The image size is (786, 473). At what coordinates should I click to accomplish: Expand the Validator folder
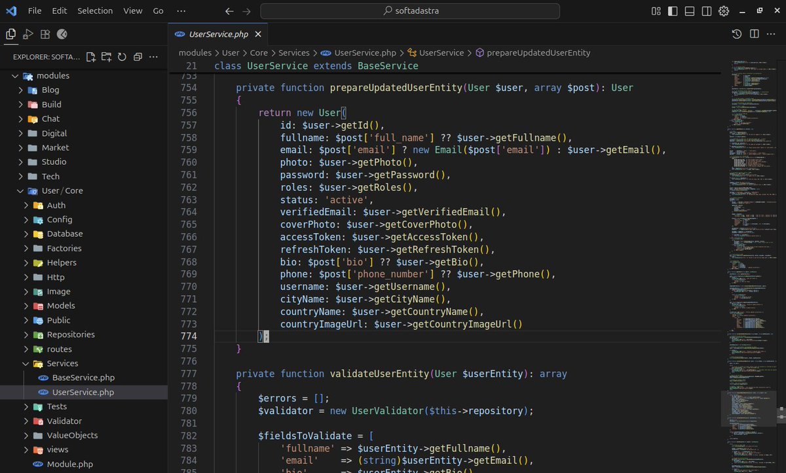(x=26, y=421)
